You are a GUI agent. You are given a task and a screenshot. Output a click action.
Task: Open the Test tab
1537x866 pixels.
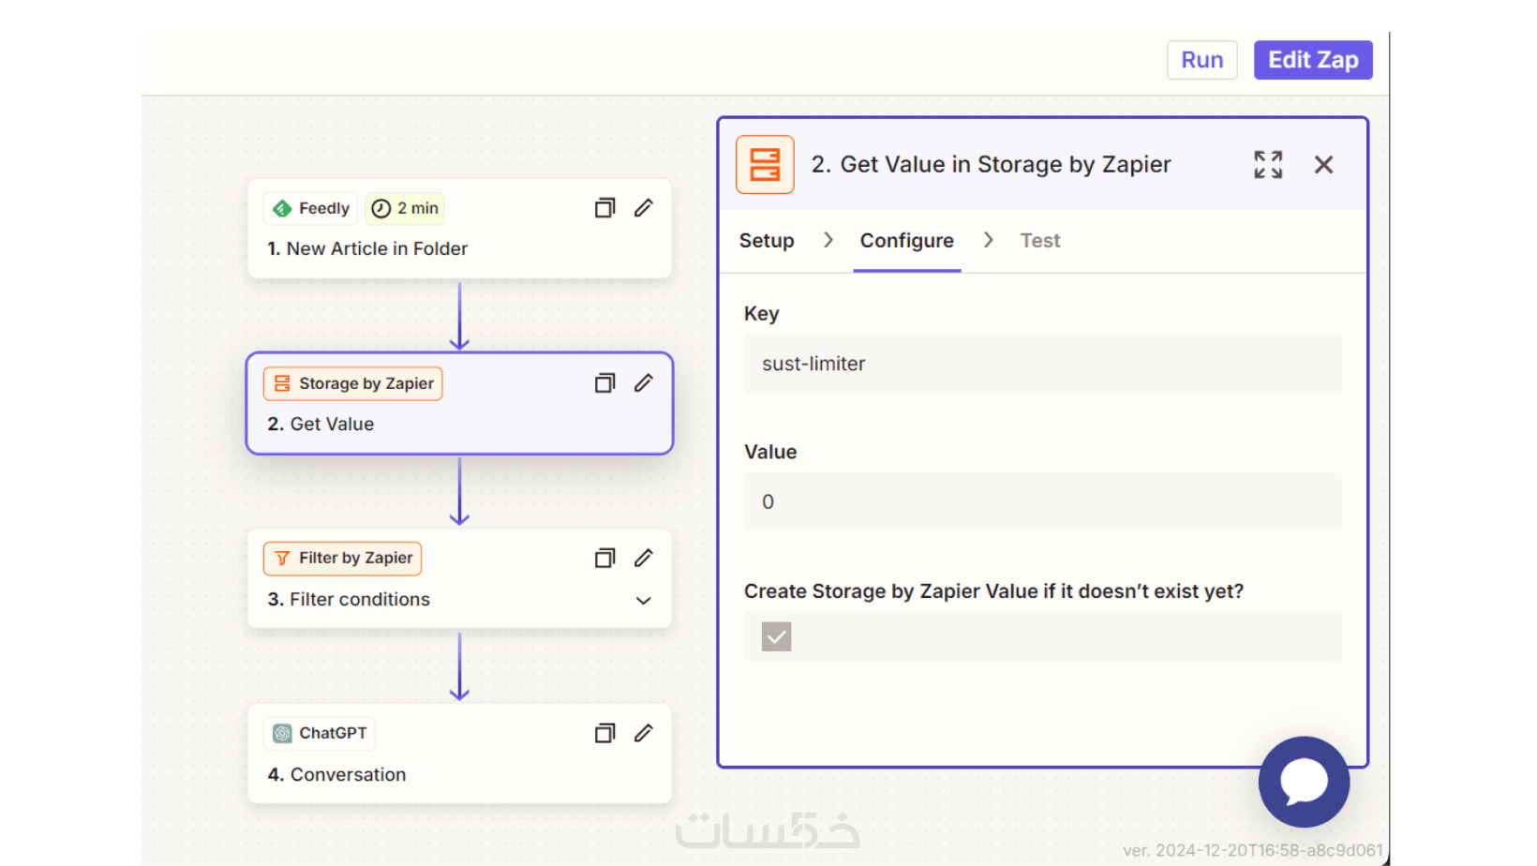tap(1039, 241)
